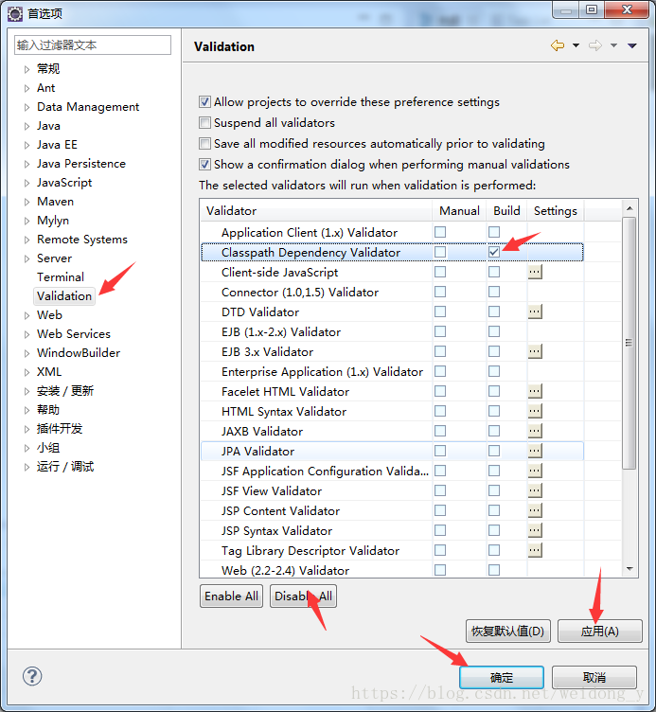Select Validation in the preferences tree
Viewport: 656px width, 712px height.
(64, 296)
